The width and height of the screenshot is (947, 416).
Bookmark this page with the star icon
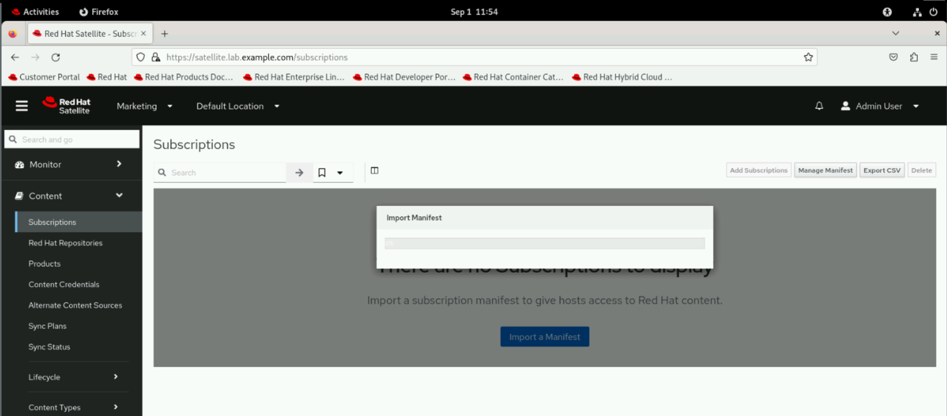(808, 57)
